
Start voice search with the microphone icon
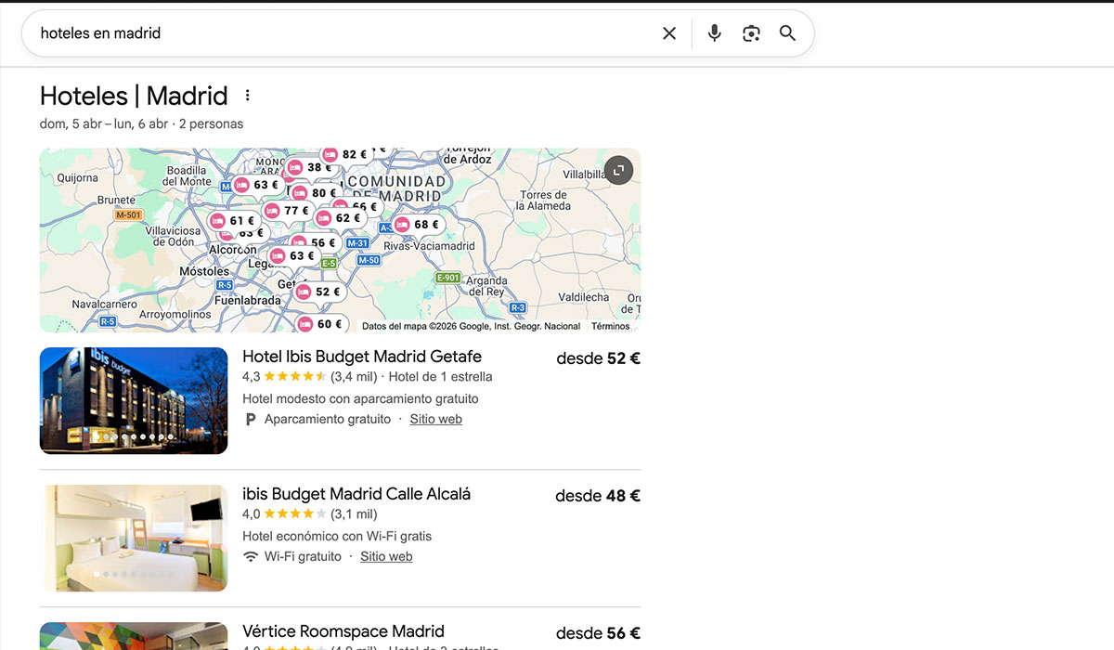click(714, 33)
